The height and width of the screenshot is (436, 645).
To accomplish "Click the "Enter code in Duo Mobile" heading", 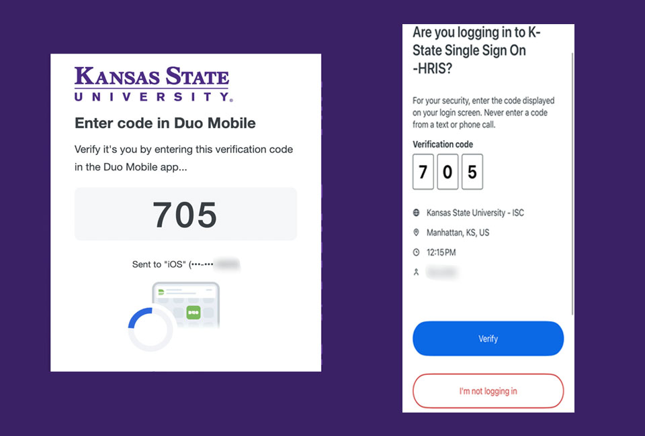I will 165,123.
